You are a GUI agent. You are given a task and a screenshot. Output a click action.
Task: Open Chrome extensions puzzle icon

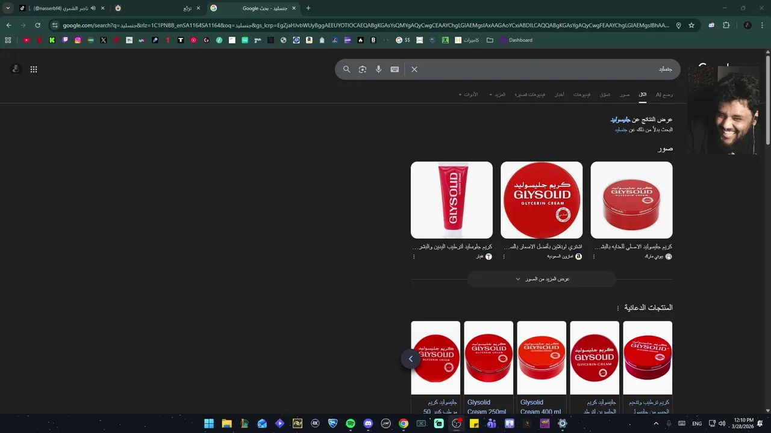click(726, 25)
